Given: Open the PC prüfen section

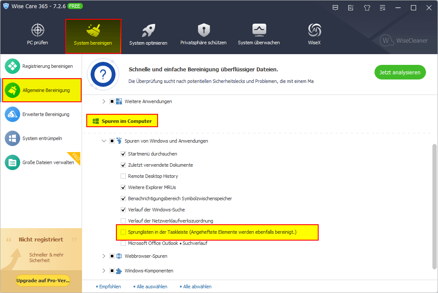Looking at the screenshot, I should click(x=37, y=35).
